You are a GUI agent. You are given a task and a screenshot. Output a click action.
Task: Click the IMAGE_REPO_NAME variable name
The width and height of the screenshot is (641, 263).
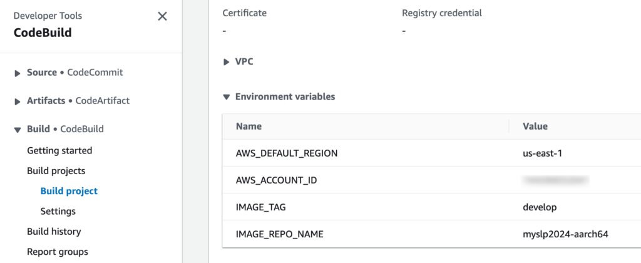[279, 234]
